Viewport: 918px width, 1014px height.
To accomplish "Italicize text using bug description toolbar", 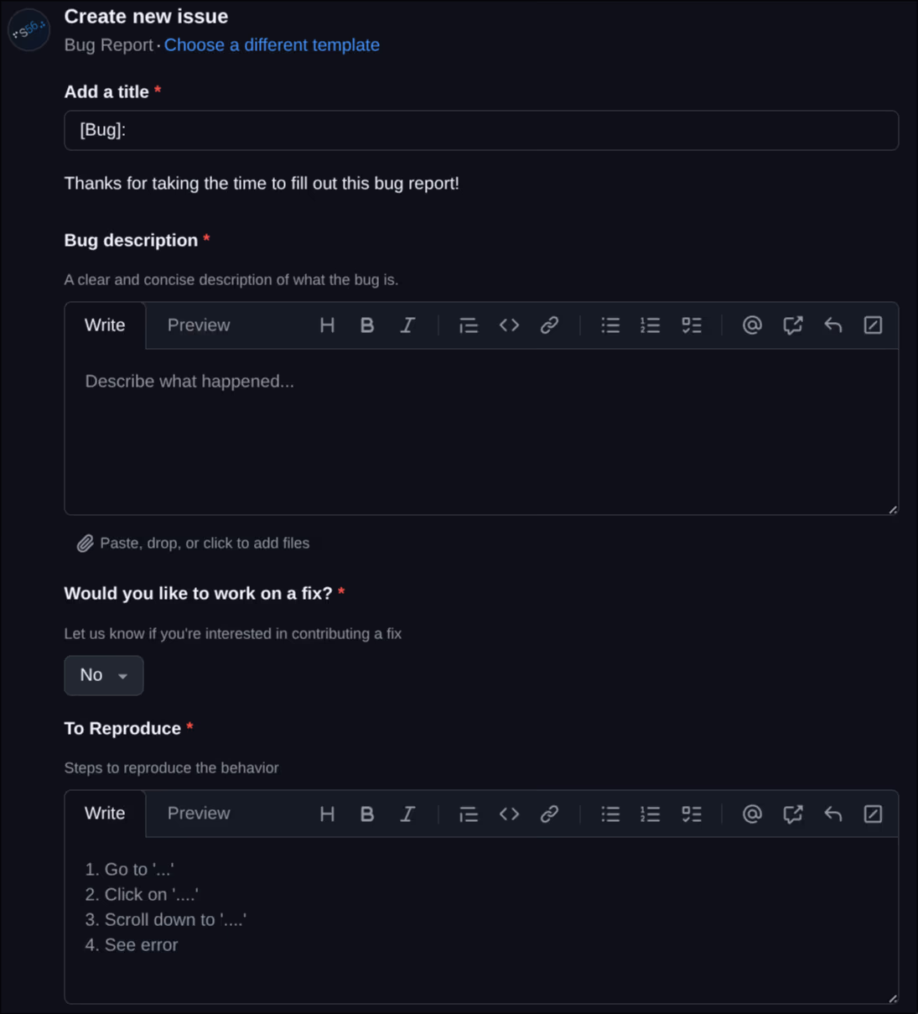I will [x=407, y=325].
